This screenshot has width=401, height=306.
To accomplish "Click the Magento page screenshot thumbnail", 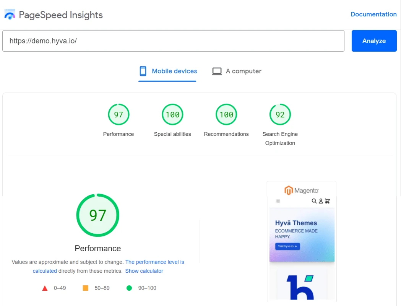I will [x=302, y=241].
